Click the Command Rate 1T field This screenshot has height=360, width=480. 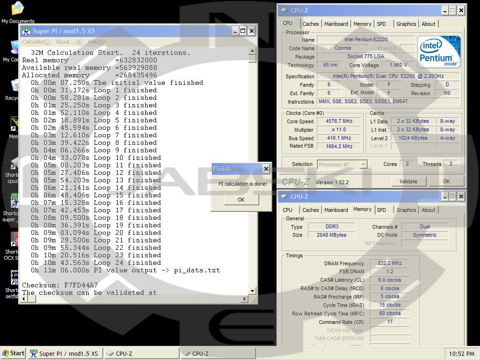click(x=390, y=322)
